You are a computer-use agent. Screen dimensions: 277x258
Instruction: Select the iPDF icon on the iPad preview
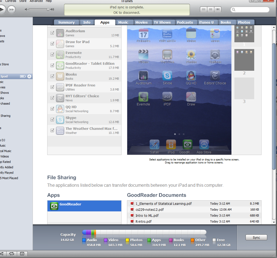167,97
